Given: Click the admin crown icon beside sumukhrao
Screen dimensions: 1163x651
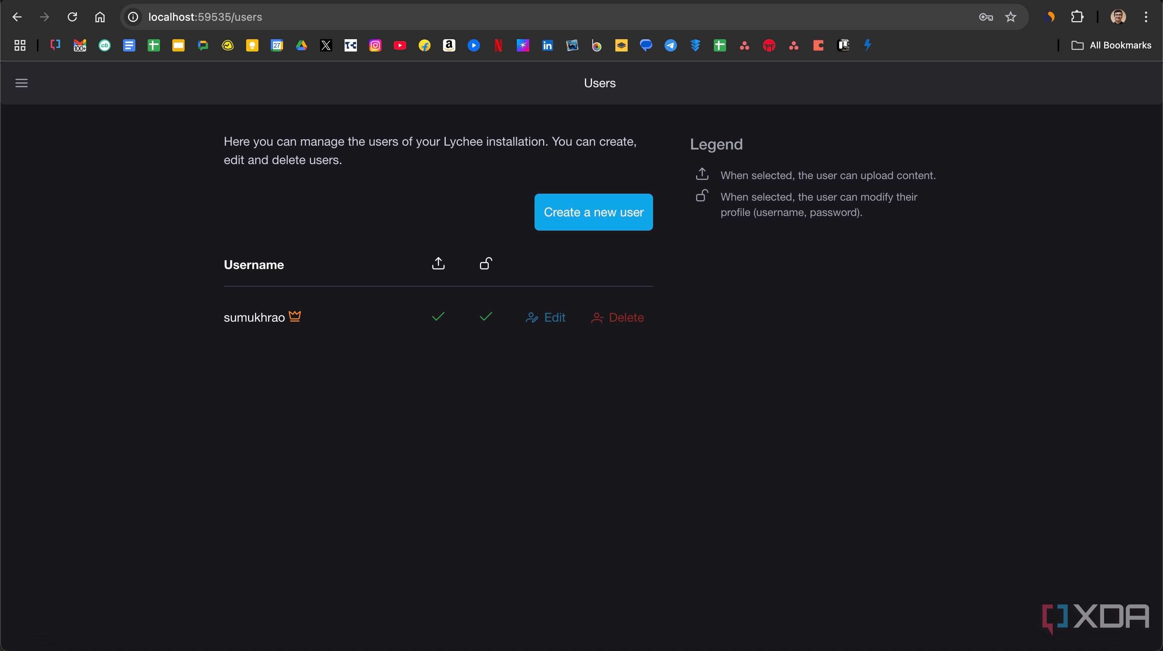Looking at the screenshot, I should pyautogui.click(x=295, y=316).
